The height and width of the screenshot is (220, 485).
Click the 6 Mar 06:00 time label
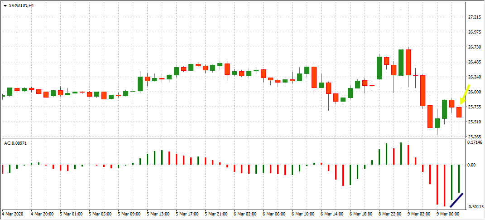[x=274, y=214]
